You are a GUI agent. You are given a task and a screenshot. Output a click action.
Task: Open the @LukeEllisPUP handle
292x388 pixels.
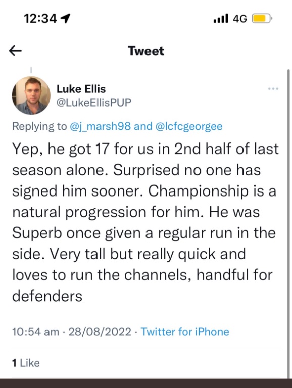[x=94, y=102]
